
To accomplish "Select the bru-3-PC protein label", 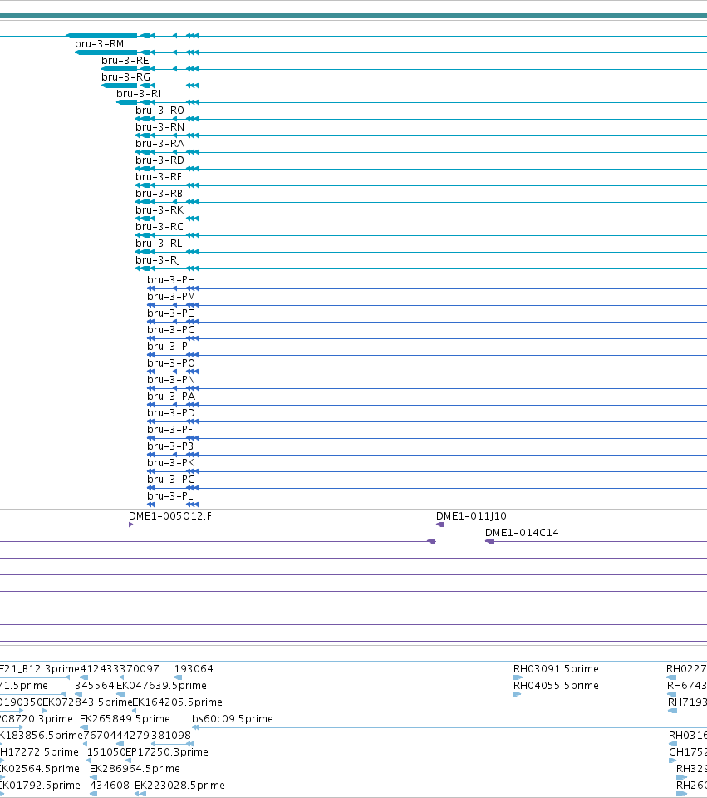I will 170,480.
